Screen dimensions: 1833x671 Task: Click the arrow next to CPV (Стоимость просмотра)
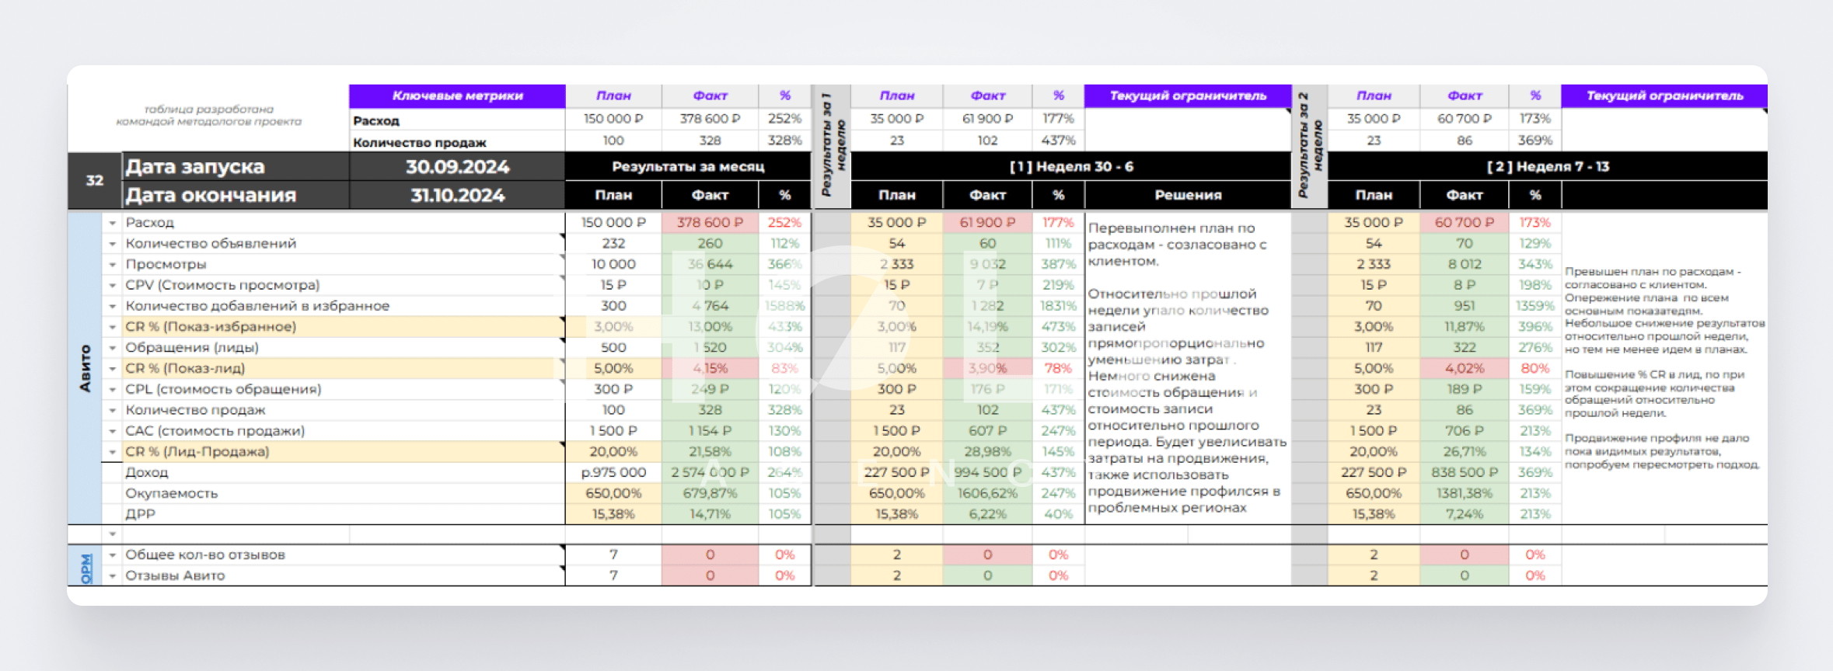pyautogui.click(x=113, y=286)
